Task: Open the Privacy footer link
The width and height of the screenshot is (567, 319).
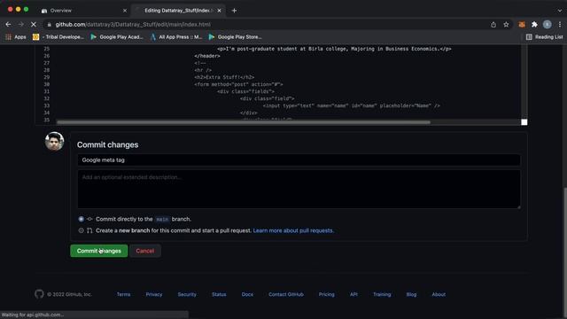Action: coord(154,294)
